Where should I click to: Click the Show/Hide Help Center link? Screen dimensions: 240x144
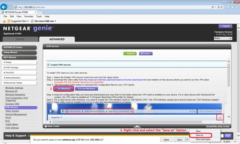click(218, 126)
